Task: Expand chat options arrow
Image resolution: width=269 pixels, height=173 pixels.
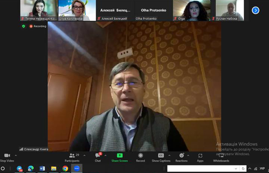Action: (106, 155)
